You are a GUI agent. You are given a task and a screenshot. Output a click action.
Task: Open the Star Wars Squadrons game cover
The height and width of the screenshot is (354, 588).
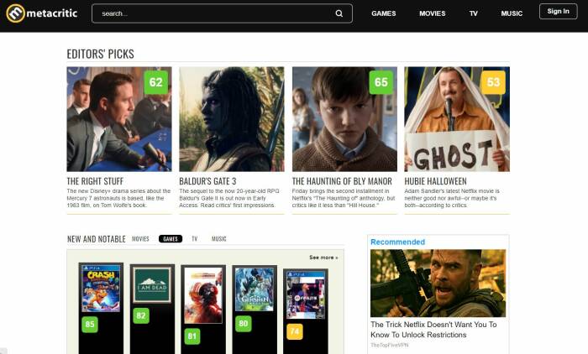click(x=203, y=295)
